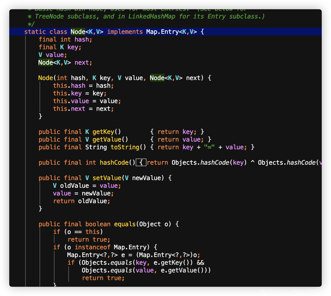Click the 'newValue' parameter of setValue

pyautogui.click(x=146, y=178)
